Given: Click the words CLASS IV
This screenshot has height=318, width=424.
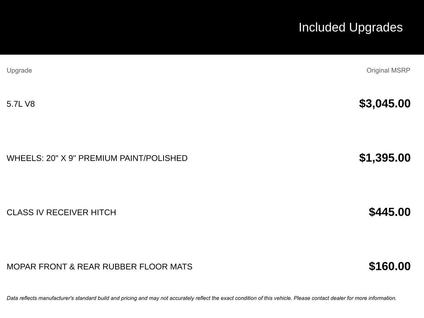Looking at the screenshot, I should [25, 212].
